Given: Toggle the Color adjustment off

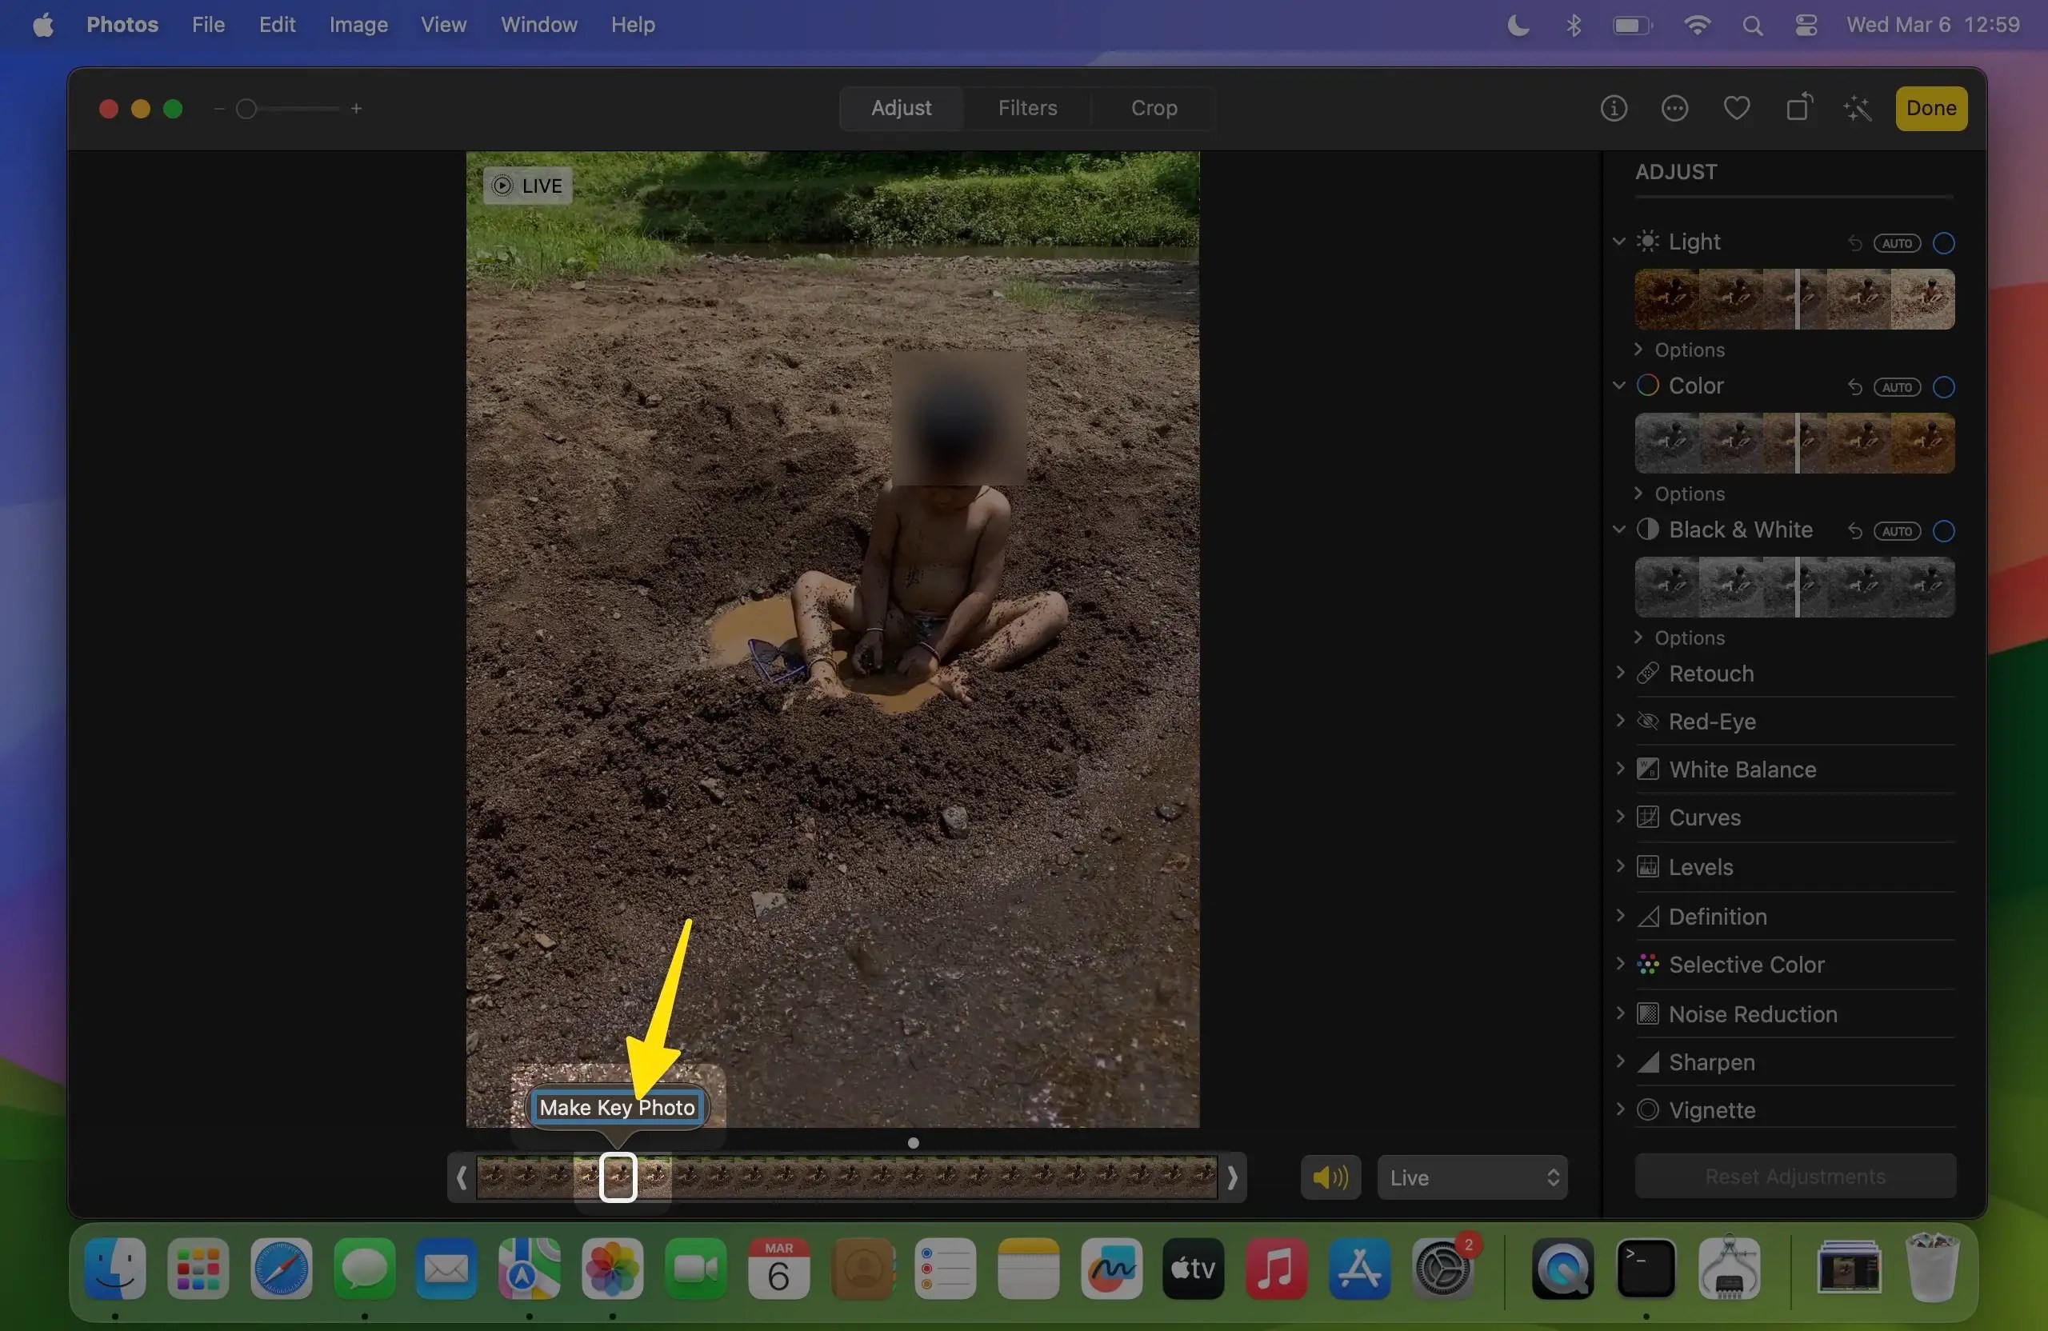Looking at the screenshot, I should tap(1944, 386).
